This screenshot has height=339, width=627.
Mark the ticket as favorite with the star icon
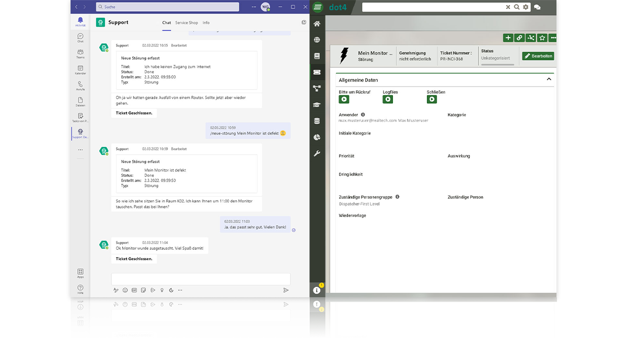(x=542, y=38)
